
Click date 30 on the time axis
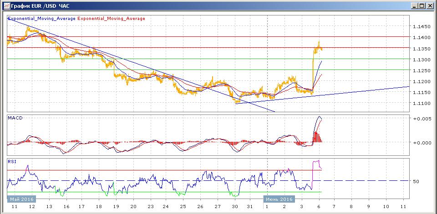pyautogui.click(x=234, y=207)
